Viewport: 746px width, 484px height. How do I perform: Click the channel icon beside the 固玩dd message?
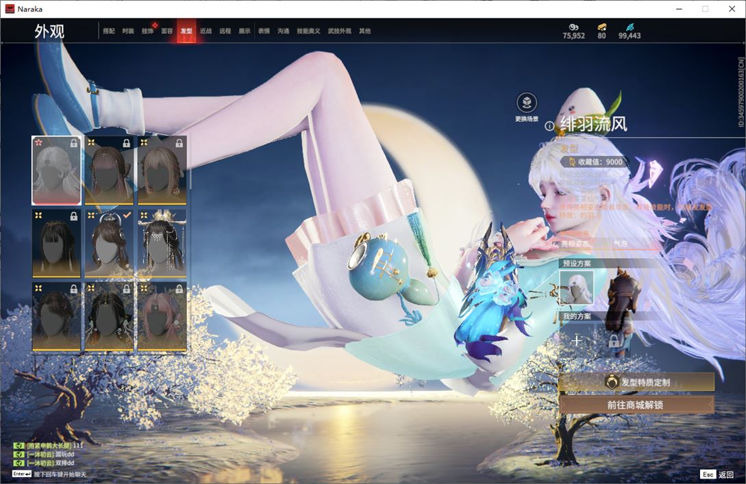click(x=18, y=454)
